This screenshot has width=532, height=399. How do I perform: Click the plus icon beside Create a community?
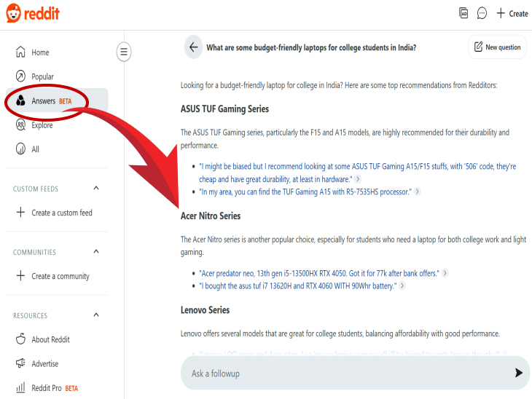[x=20, y=276]
